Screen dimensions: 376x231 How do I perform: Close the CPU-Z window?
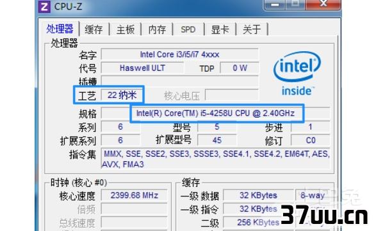pyautogui.click(x=323, y=4)
